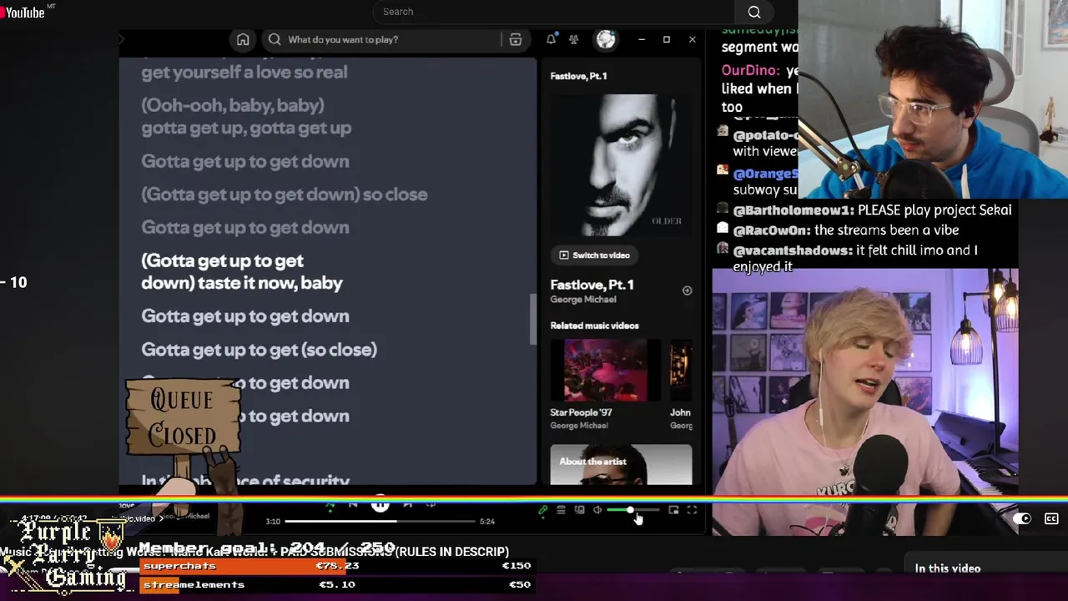Jump to lyric 'taste it now, baby'
The image size is (1068, 601).
pos(270,283)
